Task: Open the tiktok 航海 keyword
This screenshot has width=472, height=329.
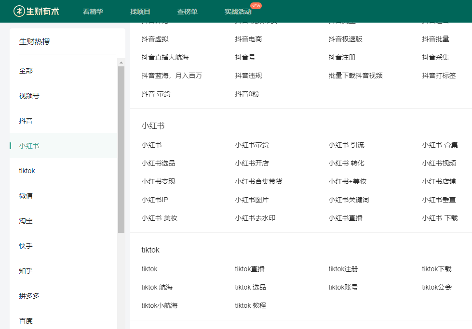Action: click(157, 288)
